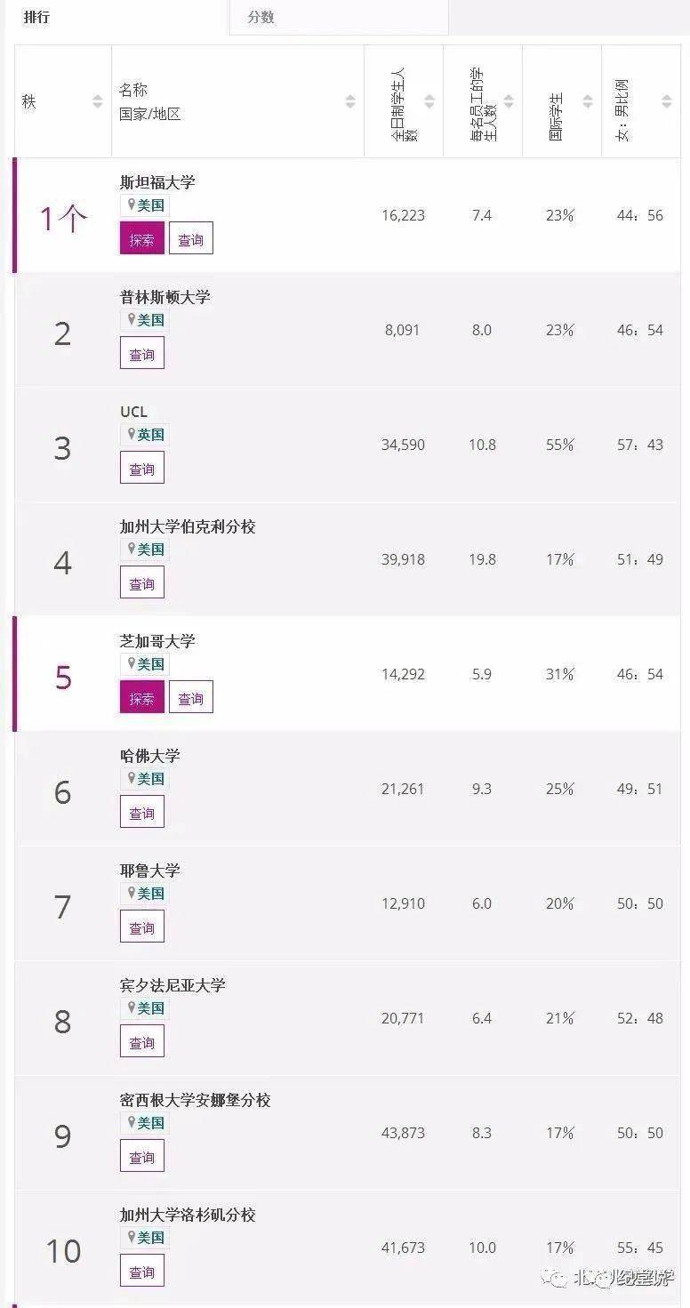Viewport: 690px width, 1308px height.
Task: Click the 英国 country tag under UCL
Action: 151,435
